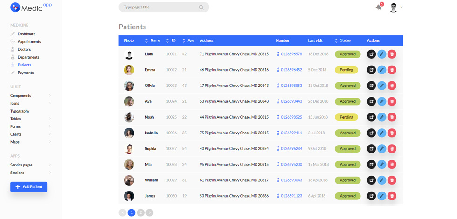Open Ava's record with the view icon
Viewport: 457px width, 219px height.
pos(371,101)
